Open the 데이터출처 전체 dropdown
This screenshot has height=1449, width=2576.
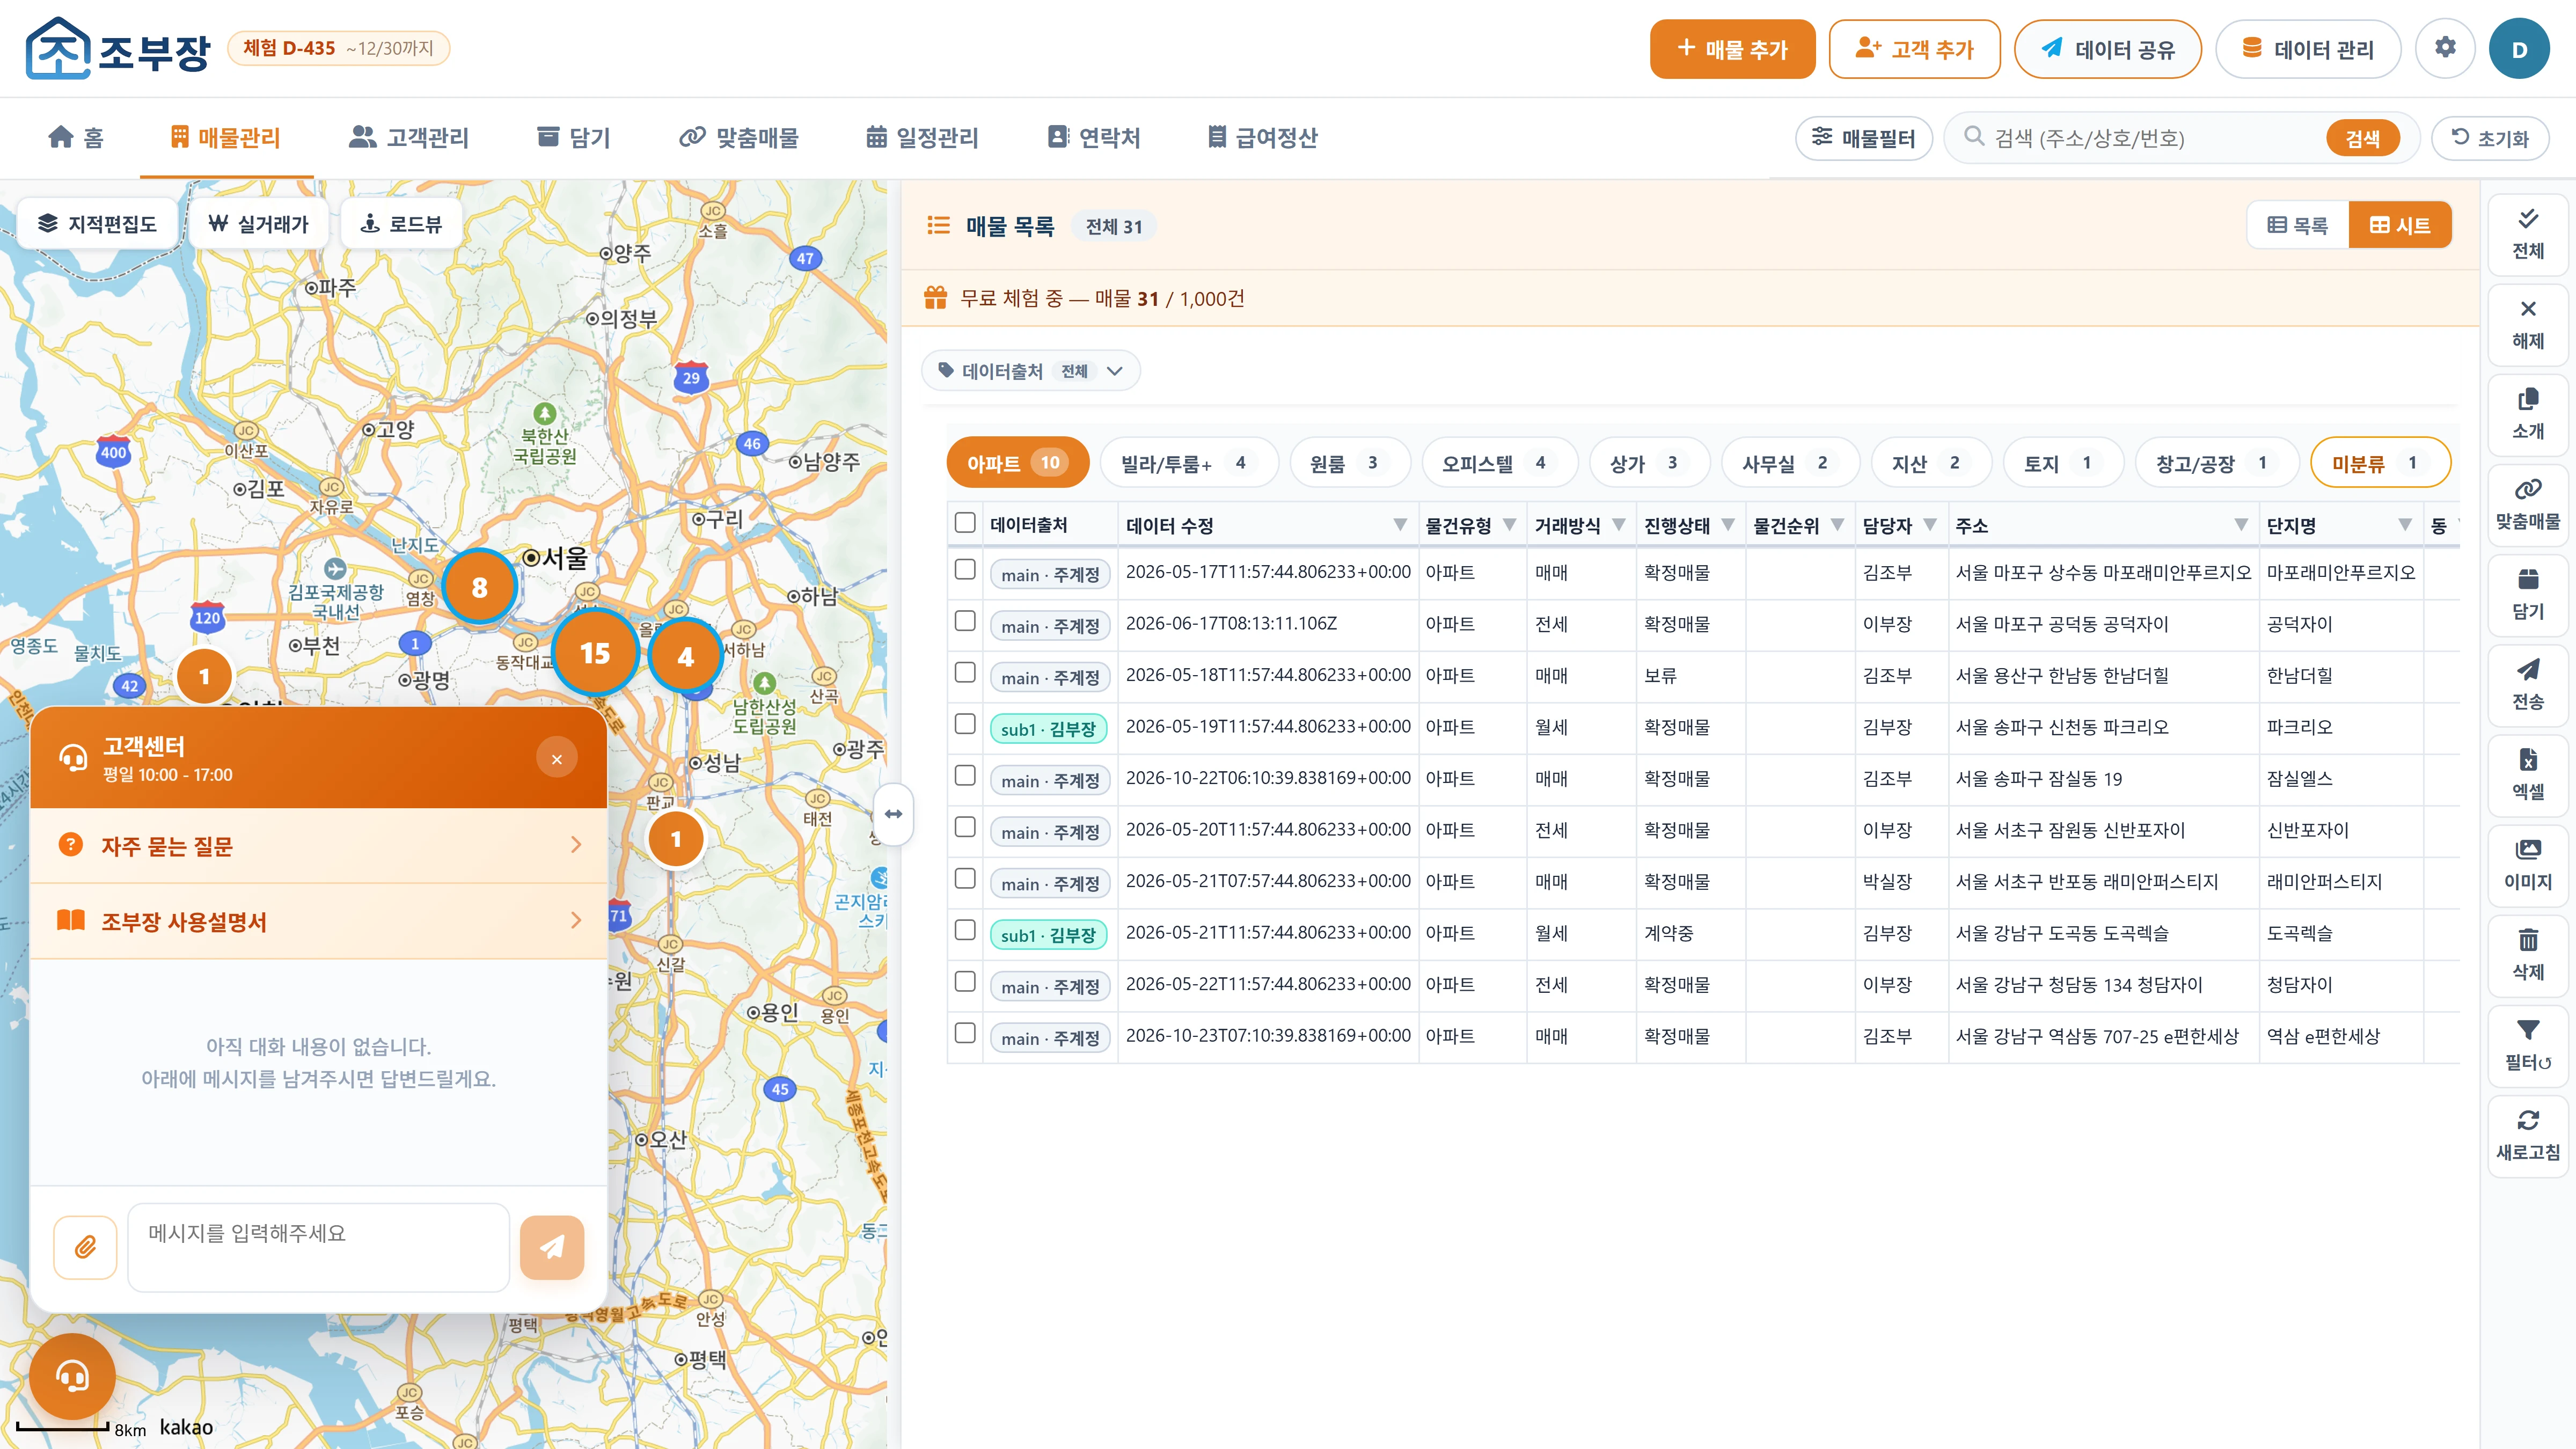[x=1030, y=371]
